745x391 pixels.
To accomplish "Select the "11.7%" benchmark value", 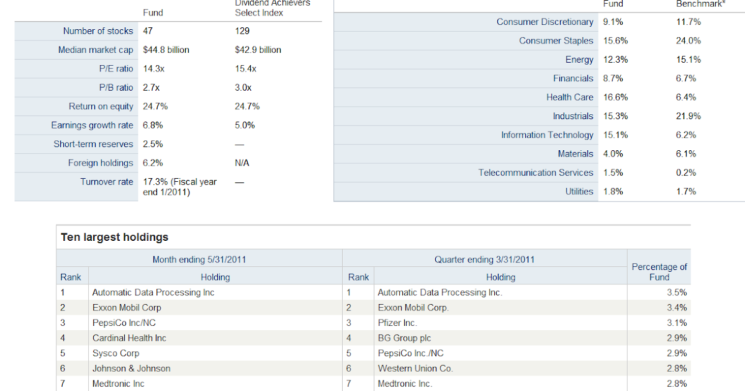I will pyautogui.click(x=689, y=22).
